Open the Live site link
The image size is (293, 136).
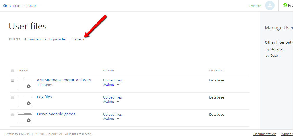coord(255,6)
